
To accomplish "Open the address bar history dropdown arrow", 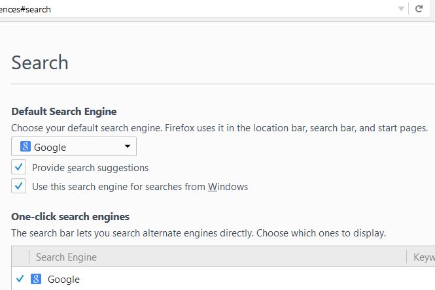I will tap(401, 9).
